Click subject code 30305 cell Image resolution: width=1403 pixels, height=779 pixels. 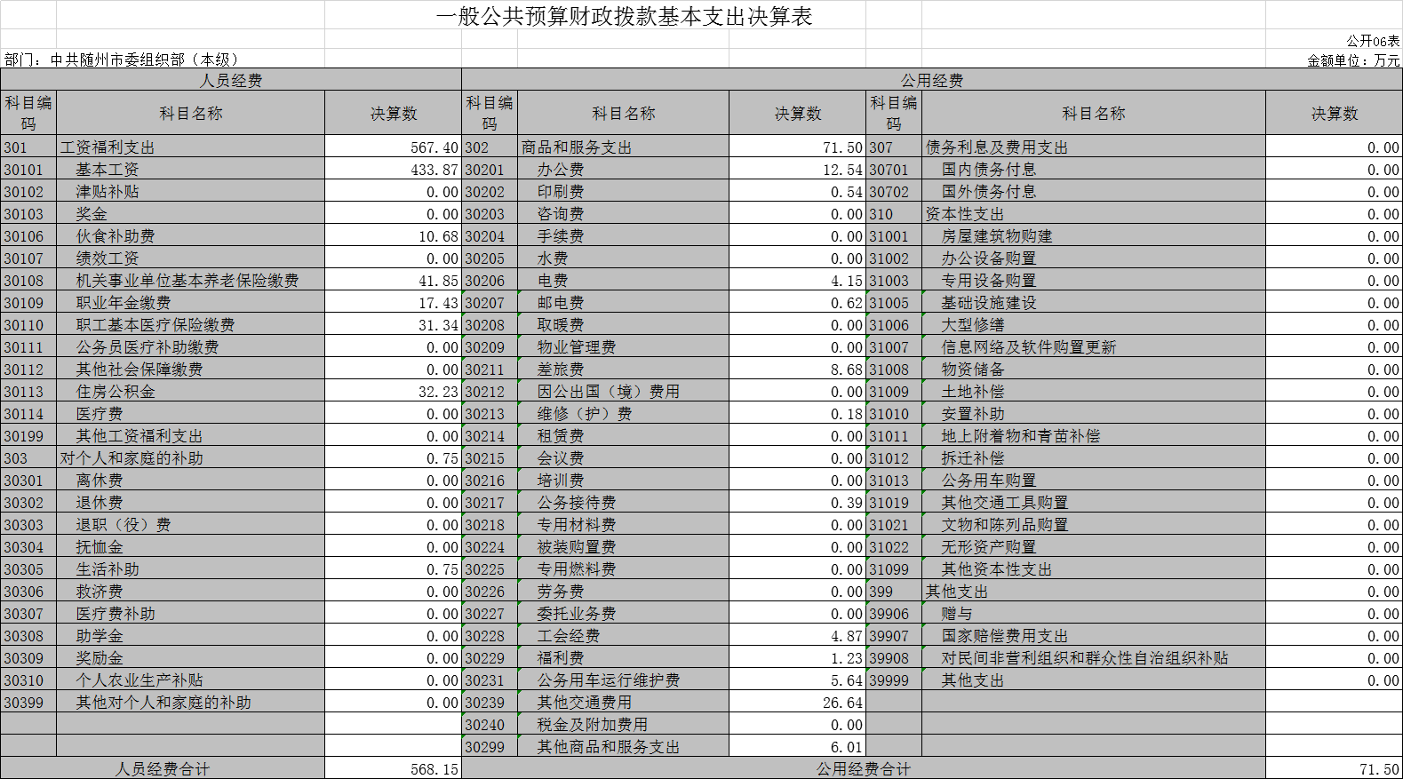[x=28, y=569]
